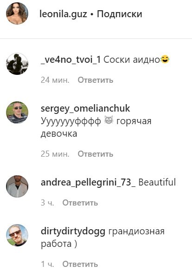This screenshot has height=272, width=192.
Task: Open dirtydirtydogg avatar
Action: pyautogui.click(x=17, y=235)
